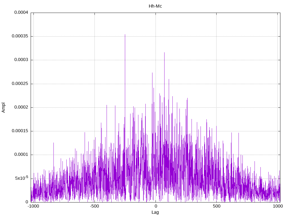This screenshot has height=216, width=288.
Task: Click the plot title 'Hh-Mc'
Action: (155, 6)
